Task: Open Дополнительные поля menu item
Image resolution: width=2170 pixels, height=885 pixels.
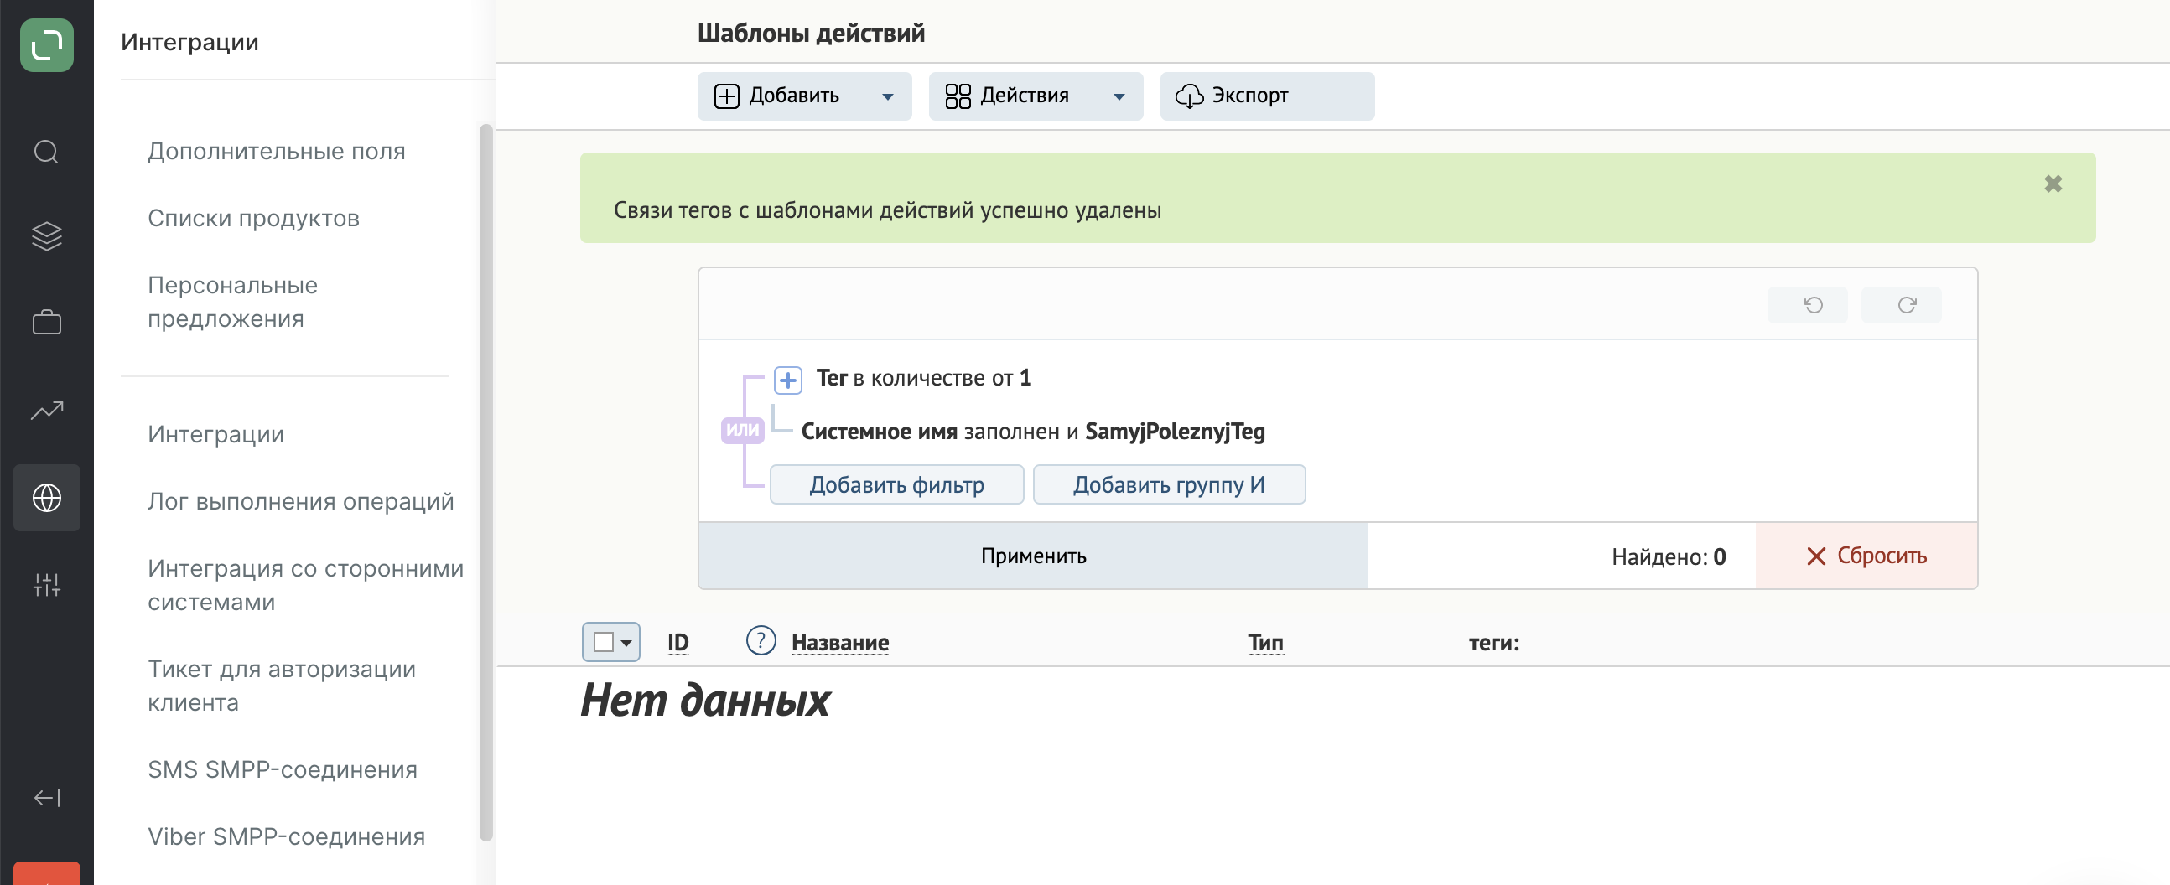Action: [x=277, y=152]
